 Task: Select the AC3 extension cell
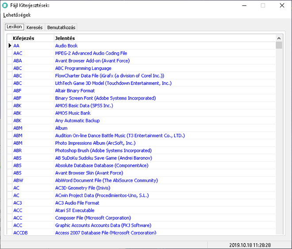(33, 203)
